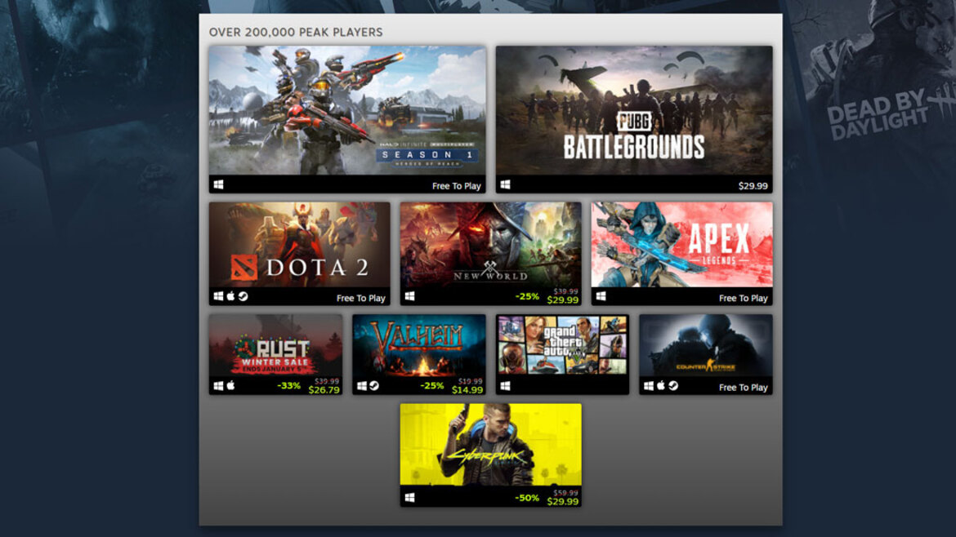Click the Windows icon under Dota 2
Viewport: 956px width, 537px height.
point(218,296)
